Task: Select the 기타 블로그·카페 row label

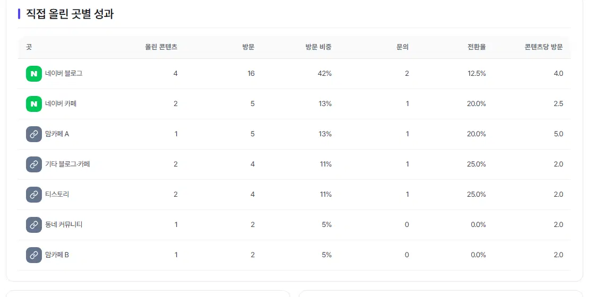Action: (67, 164)
